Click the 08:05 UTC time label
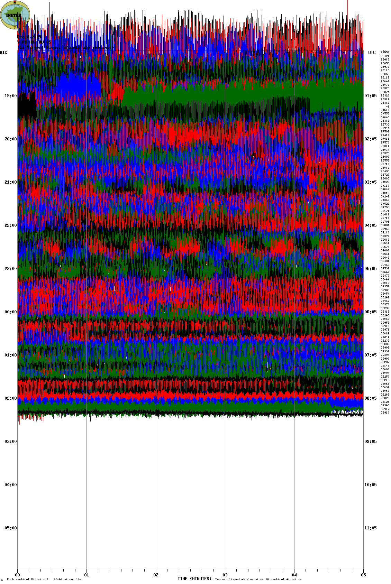 tap(370, 398)
